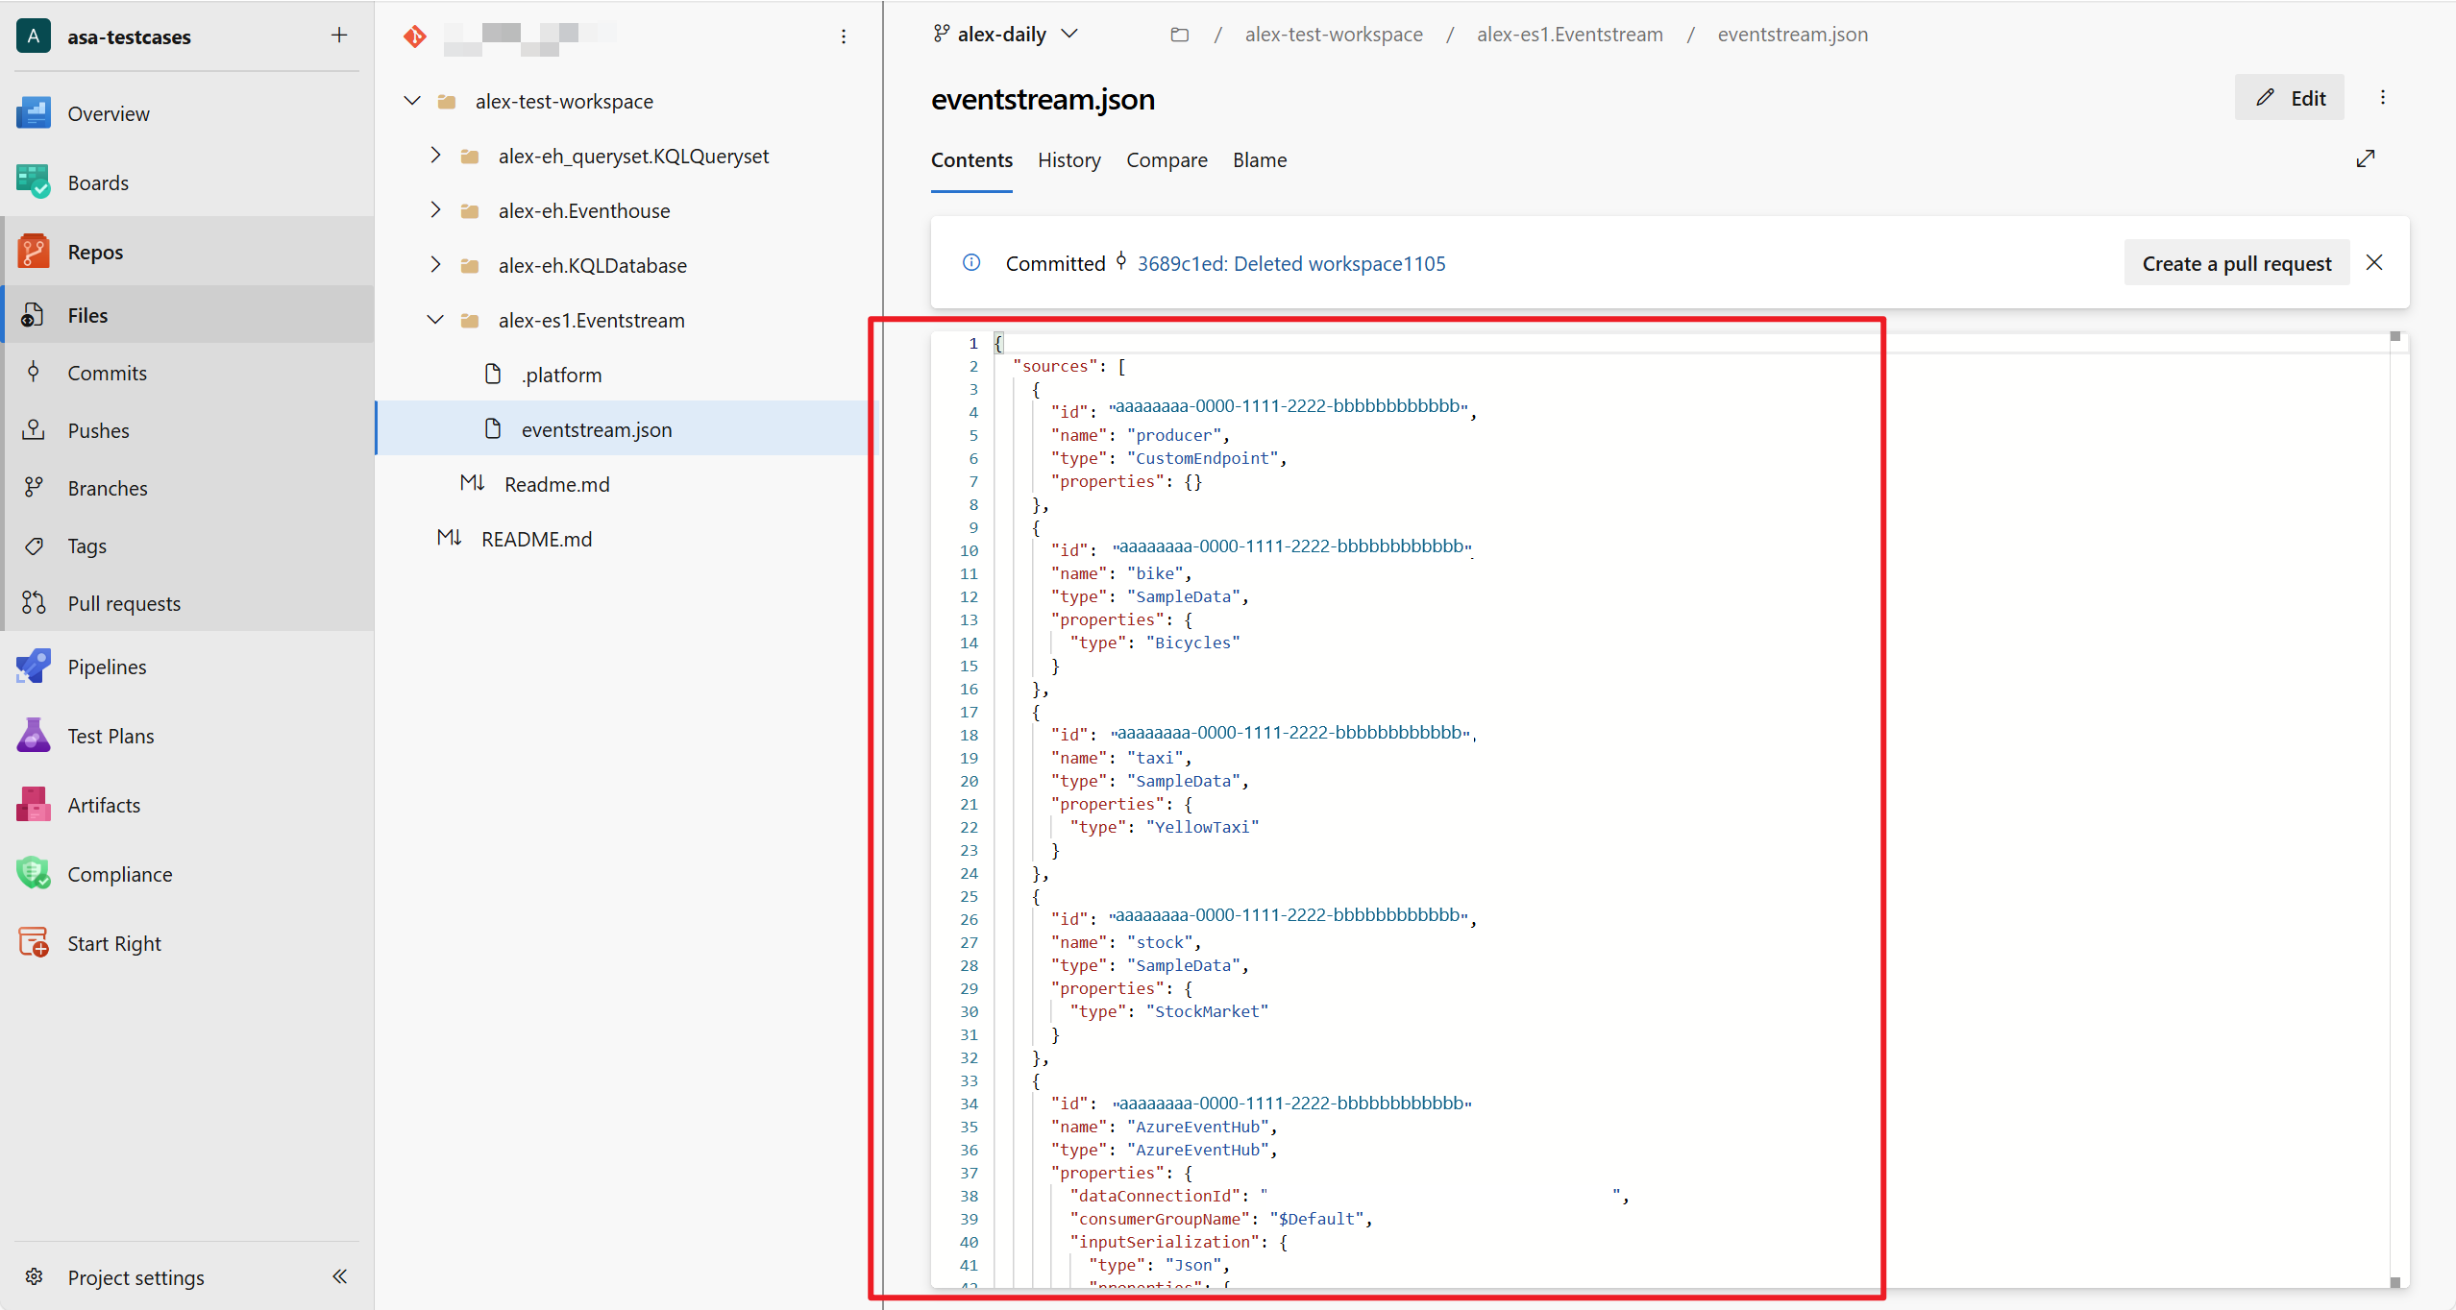The width and height of the screenshot is (2456, 1310).
Task: Click the Edit button
Action: (x=2289, y=98)
